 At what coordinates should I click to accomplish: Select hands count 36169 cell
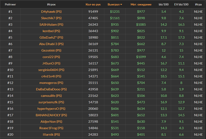point(93,44)
